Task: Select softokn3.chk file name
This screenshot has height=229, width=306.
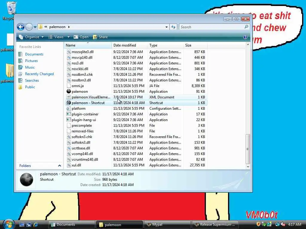Action: tap(82, 137)
